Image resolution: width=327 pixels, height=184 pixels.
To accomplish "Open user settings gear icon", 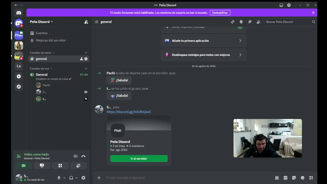I will tap(83, 178).
